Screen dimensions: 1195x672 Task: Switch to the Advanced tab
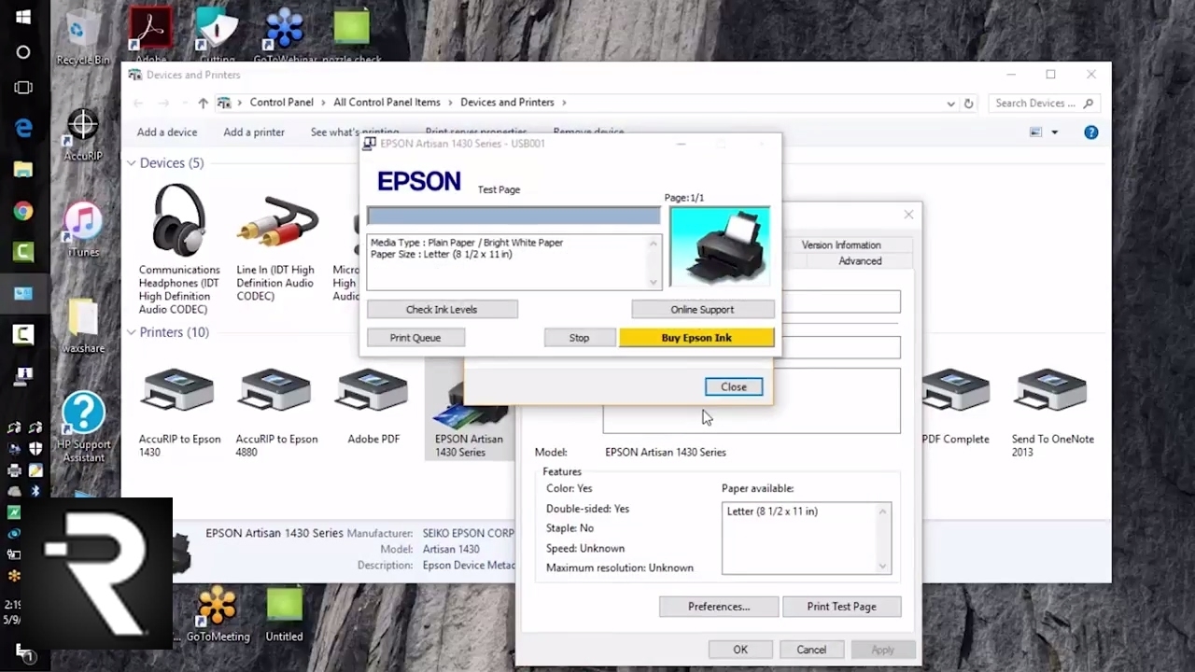tap(860, 261)
